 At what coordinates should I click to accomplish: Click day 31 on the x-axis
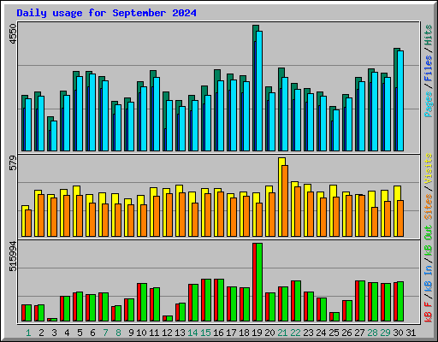(x=411, y=333)
